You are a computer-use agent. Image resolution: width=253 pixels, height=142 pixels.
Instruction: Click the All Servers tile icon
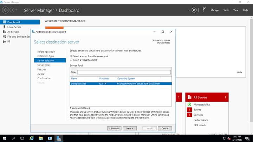coord(189,97)
